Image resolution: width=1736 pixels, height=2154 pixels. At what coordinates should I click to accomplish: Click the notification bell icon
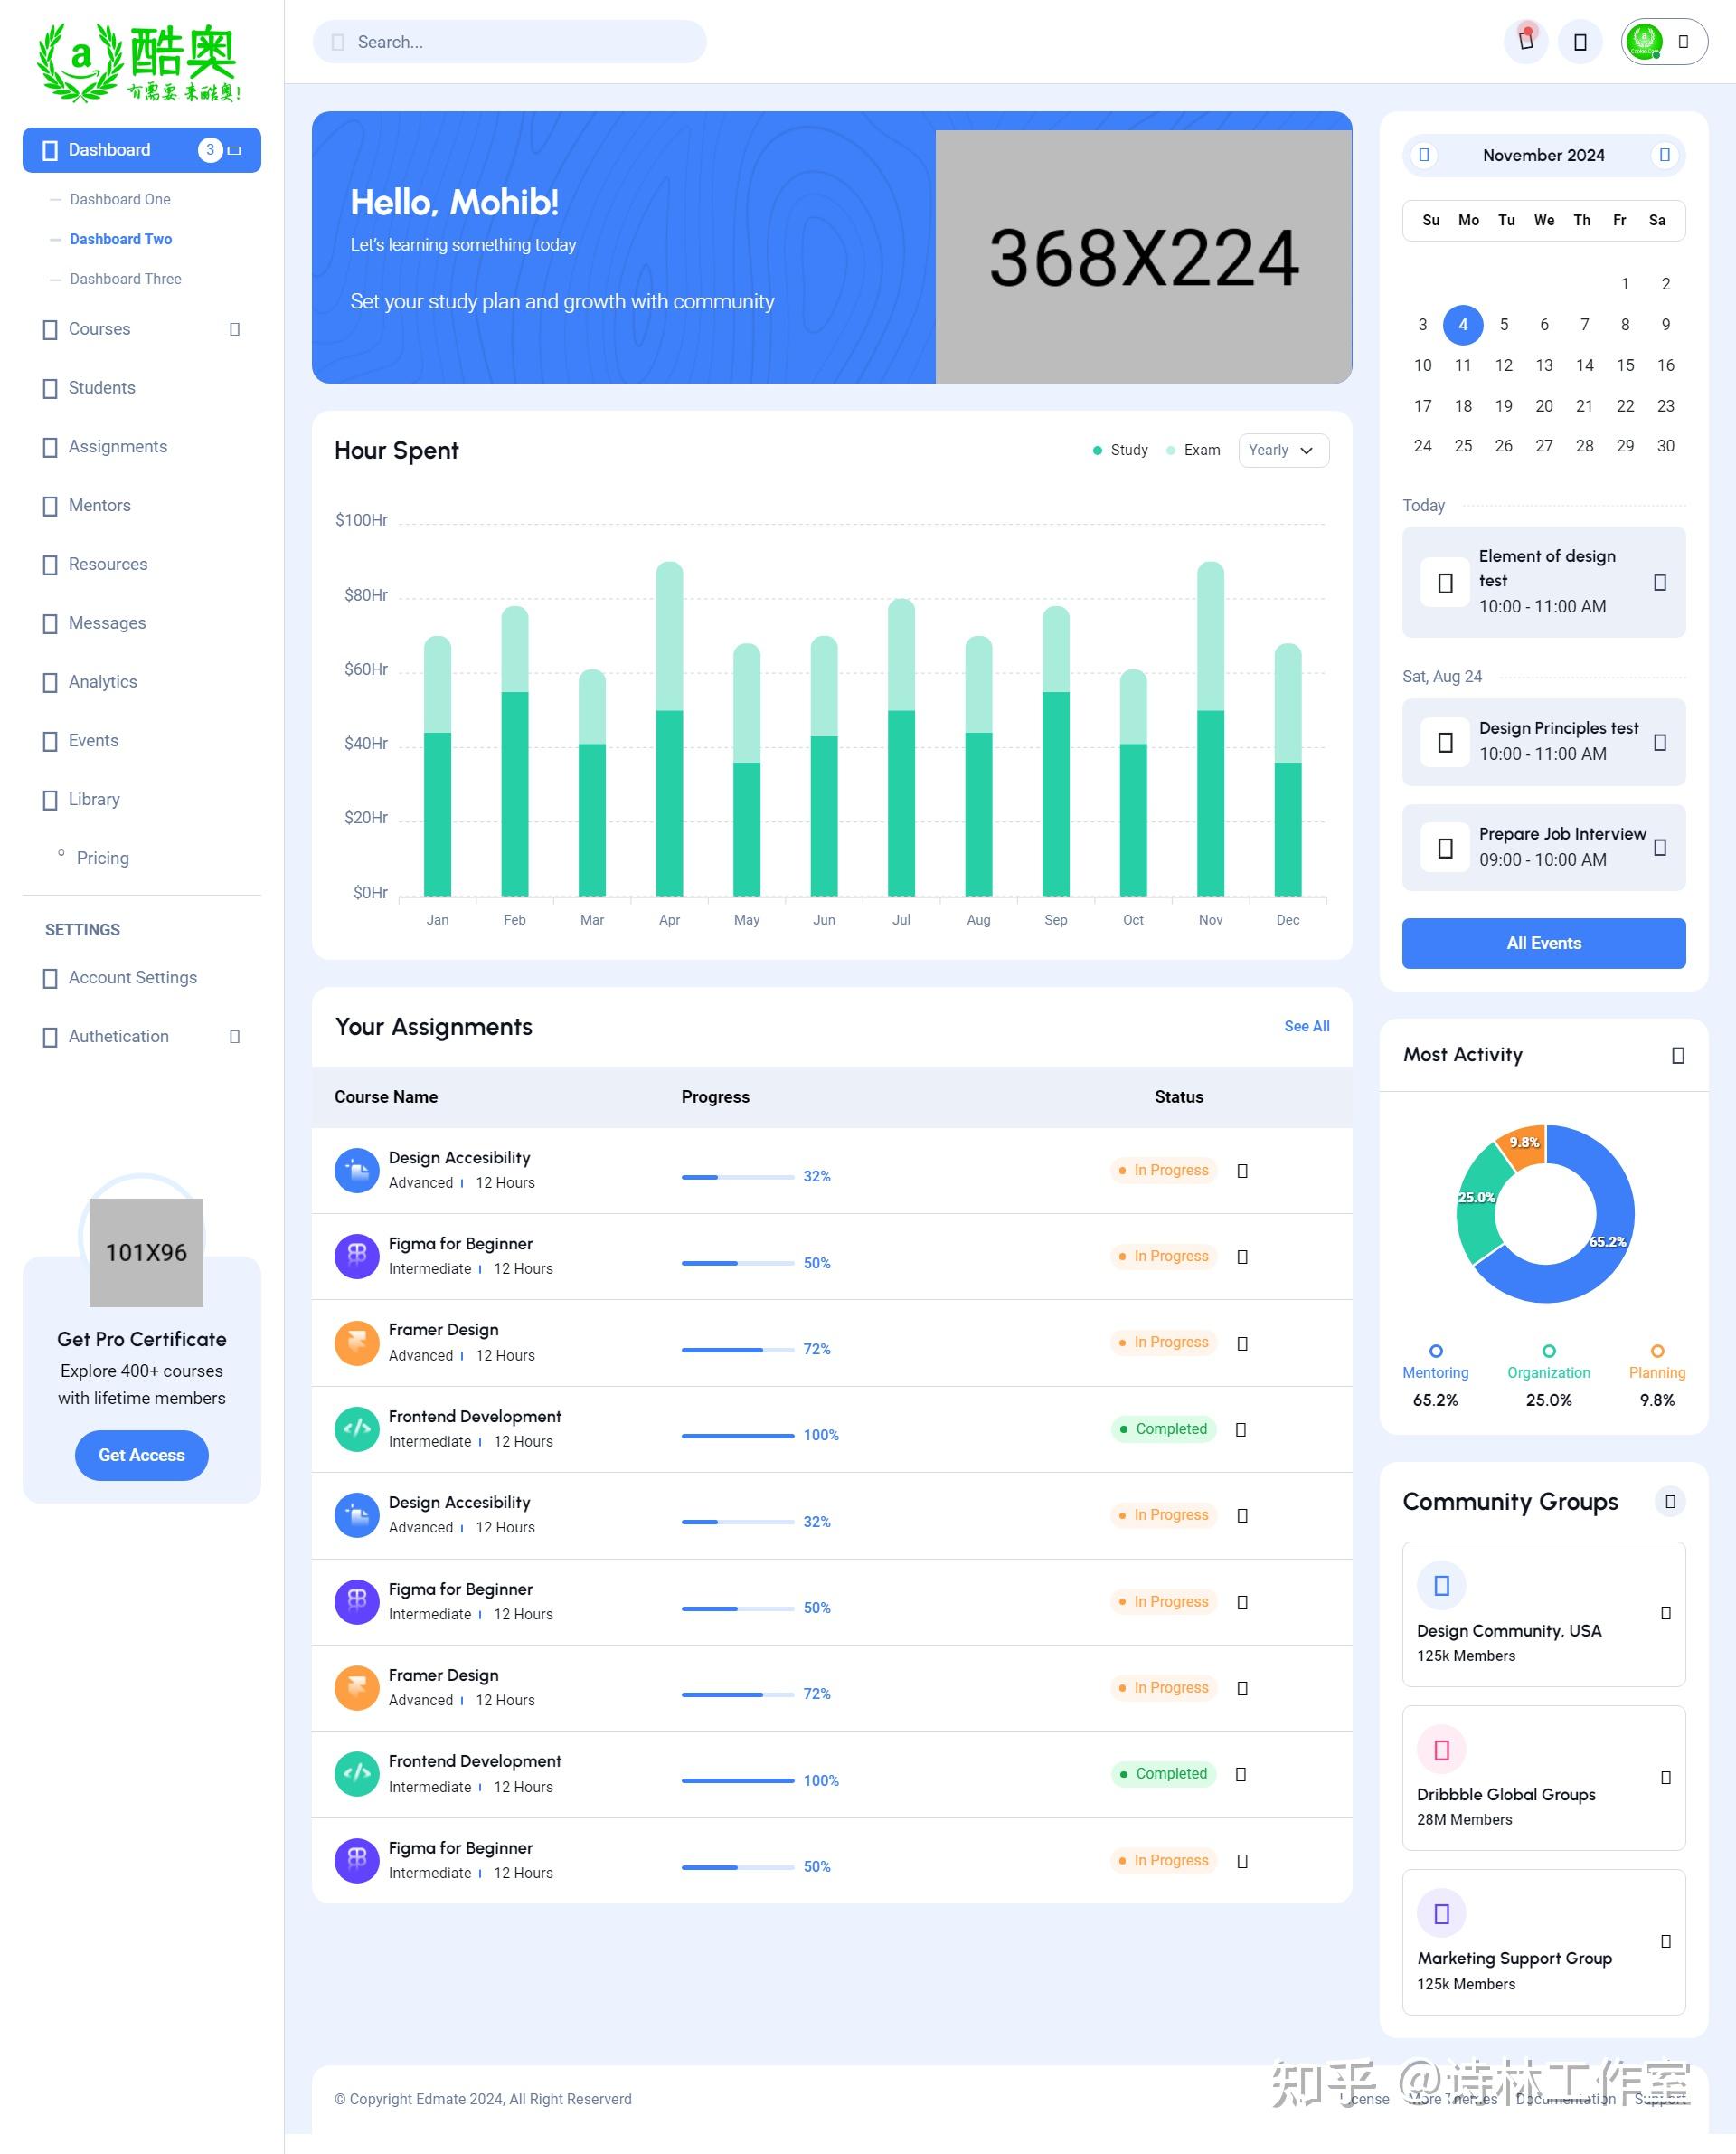click(x=1525, y=42)
